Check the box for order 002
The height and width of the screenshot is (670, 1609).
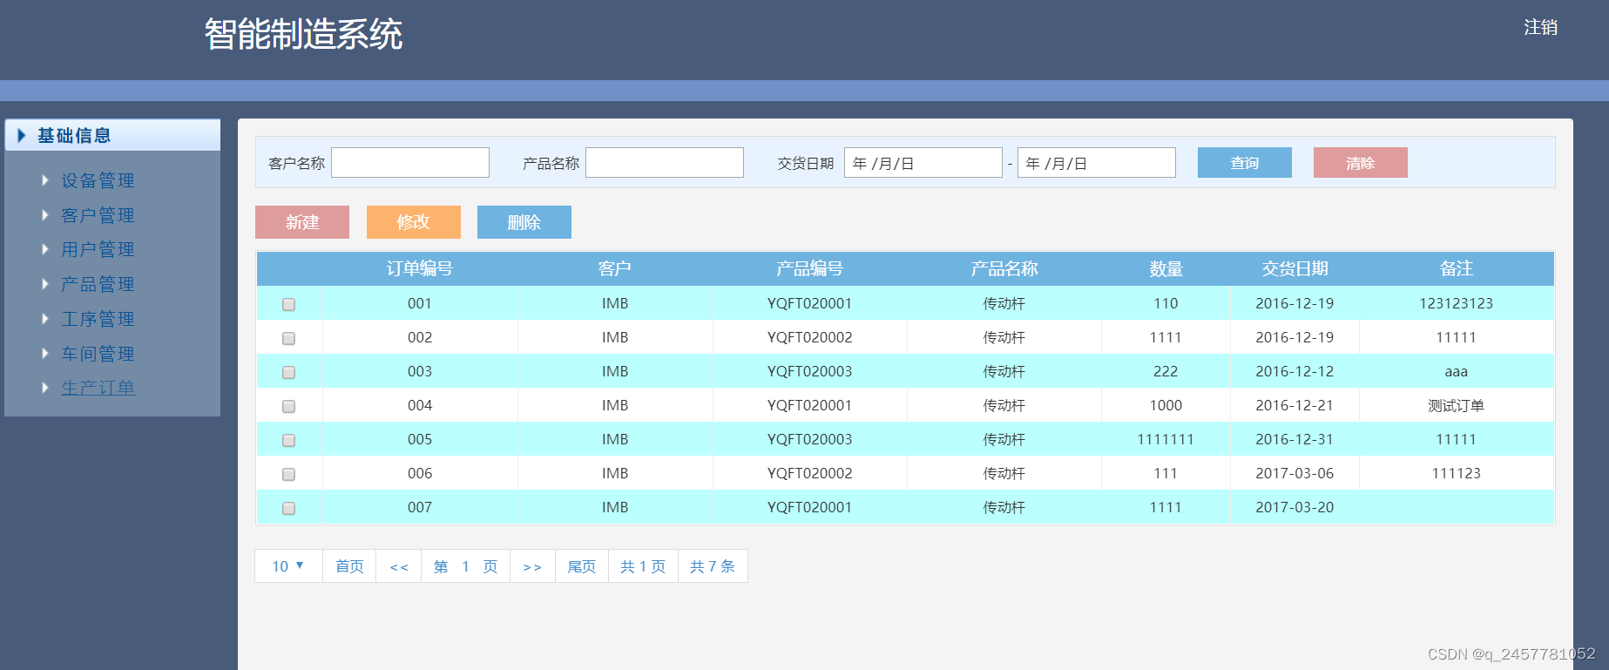[288, 338]
